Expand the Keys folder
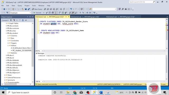 [x=8, y=38]
